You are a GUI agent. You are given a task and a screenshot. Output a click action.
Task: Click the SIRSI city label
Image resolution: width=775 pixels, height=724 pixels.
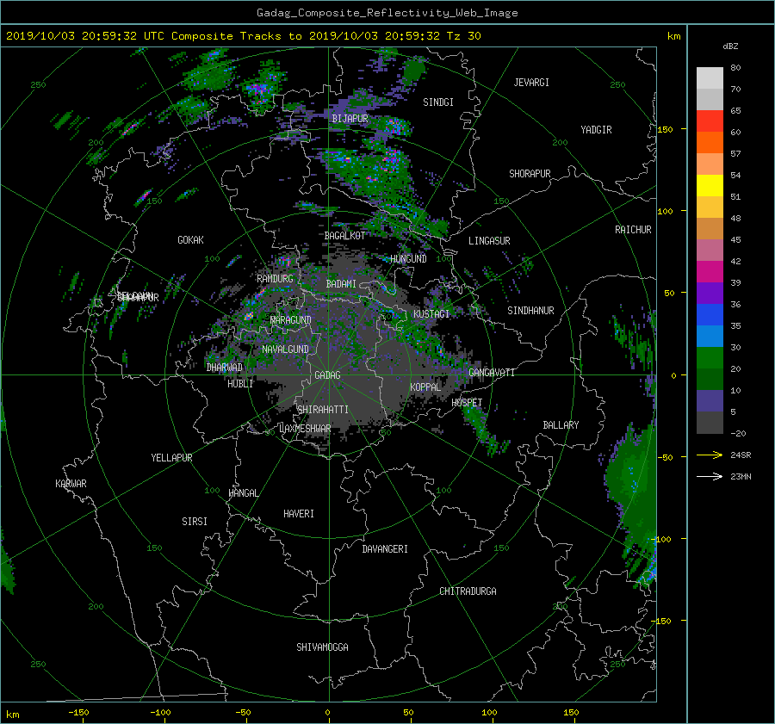[x=195, y=522]
